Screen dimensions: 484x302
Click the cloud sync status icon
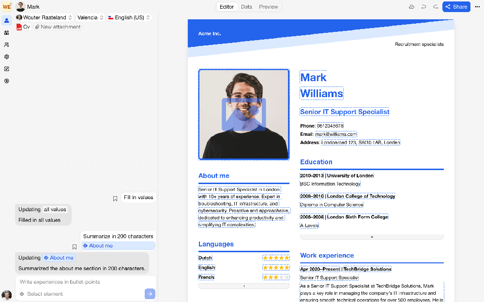tap(411, 6)
